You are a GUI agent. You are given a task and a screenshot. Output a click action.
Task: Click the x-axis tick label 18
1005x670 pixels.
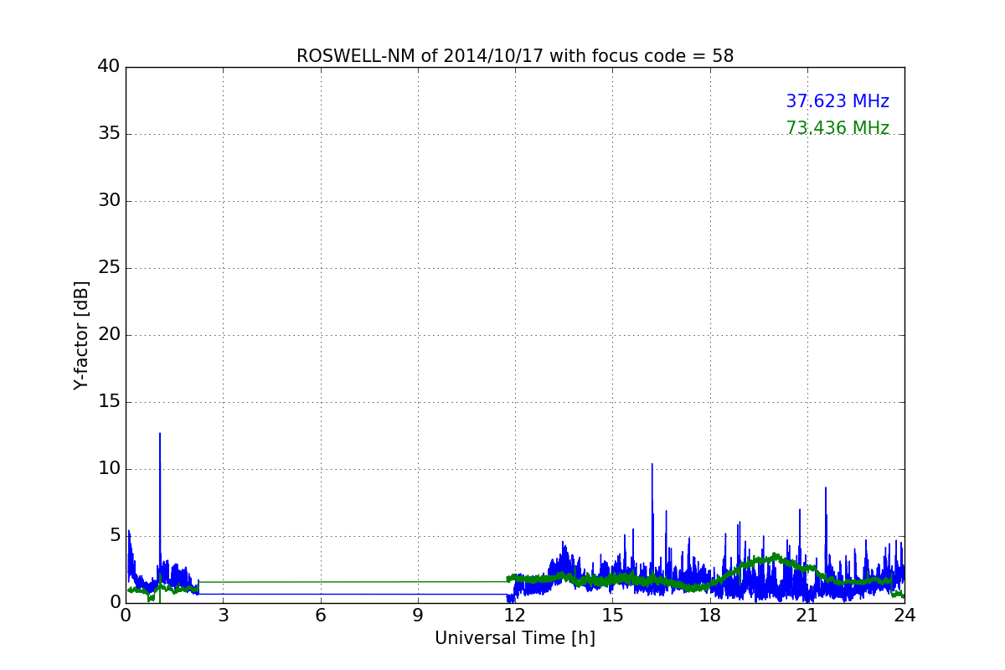[x=710, y=616]
